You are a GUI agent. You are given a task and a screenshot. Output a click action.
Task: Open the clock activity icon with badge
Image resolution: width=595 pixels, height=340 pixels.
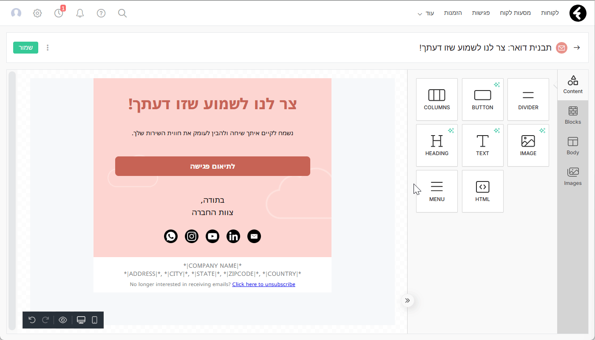(59, 13)
